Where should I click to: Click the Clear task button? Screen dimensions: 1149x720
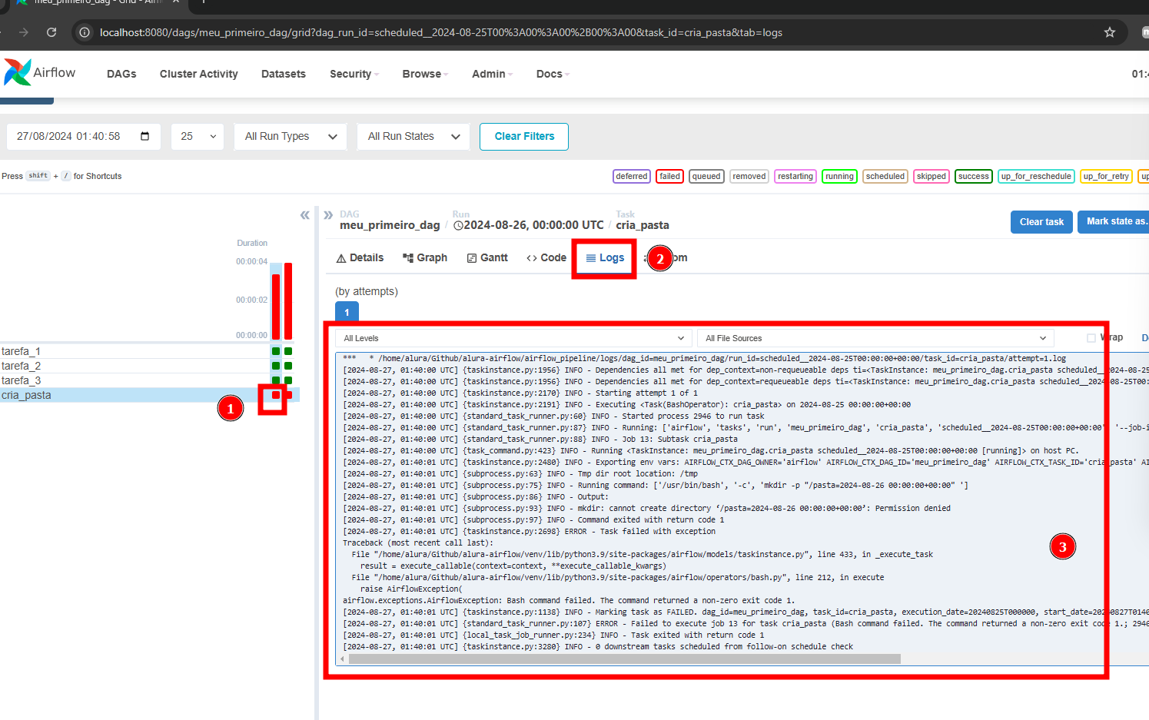click(1041, 221)
